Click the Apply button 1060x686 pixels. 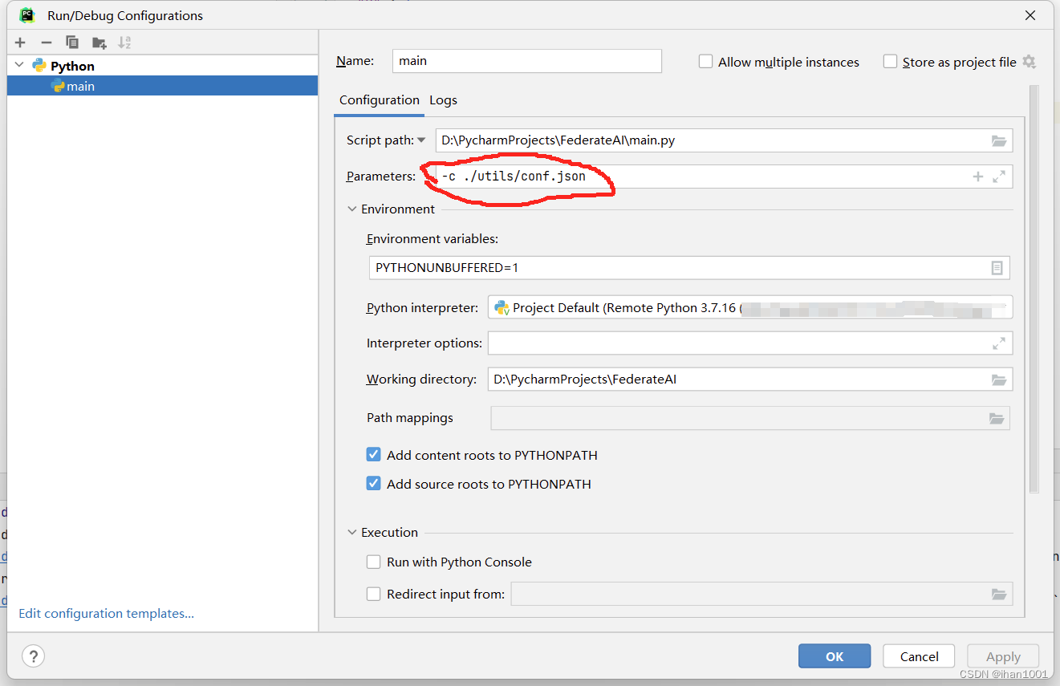[x=1003, y=656]
